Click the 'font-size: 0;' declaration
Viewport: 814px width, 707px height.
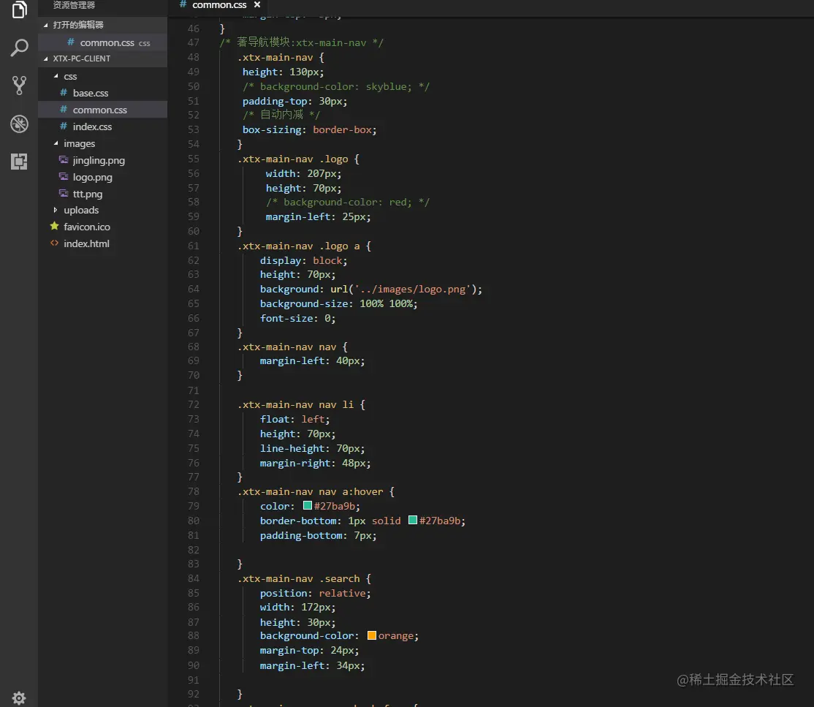[298, 319]
